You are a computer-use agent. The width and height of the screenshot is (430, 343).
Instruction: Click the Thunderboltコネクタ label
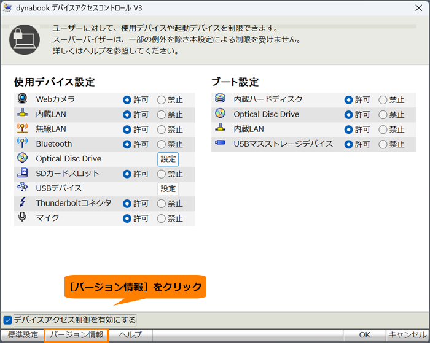coord(74,203)
